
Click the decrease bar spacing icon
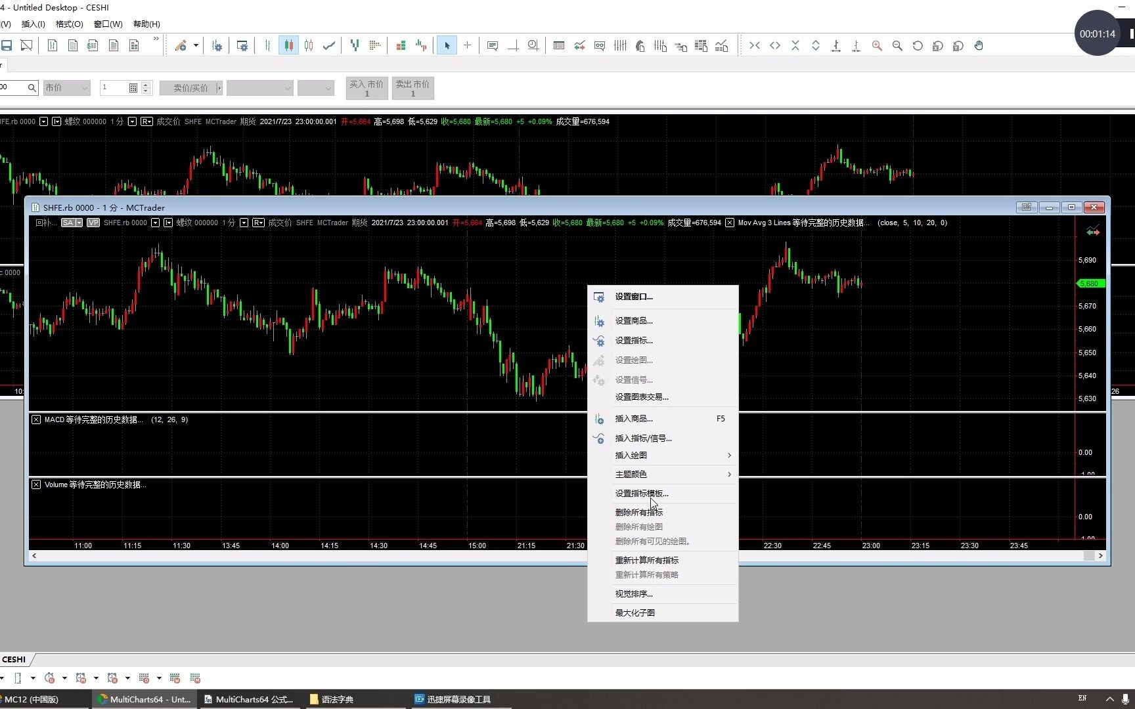tap(755, 46)
